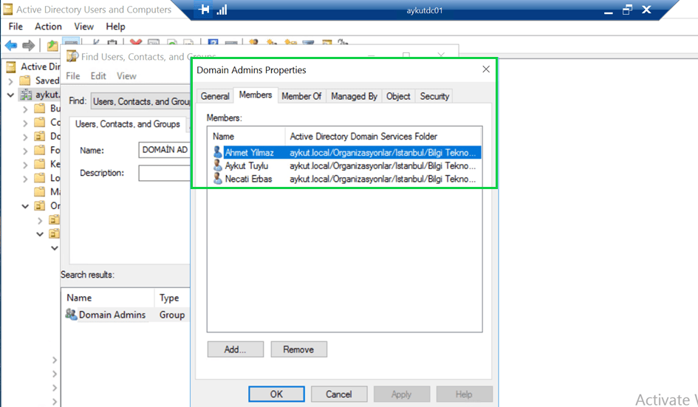The width and height of the screenshot is (698, 407).
Task: Click the Add... button
Action: pyautogui.click(x=235, y=349)
